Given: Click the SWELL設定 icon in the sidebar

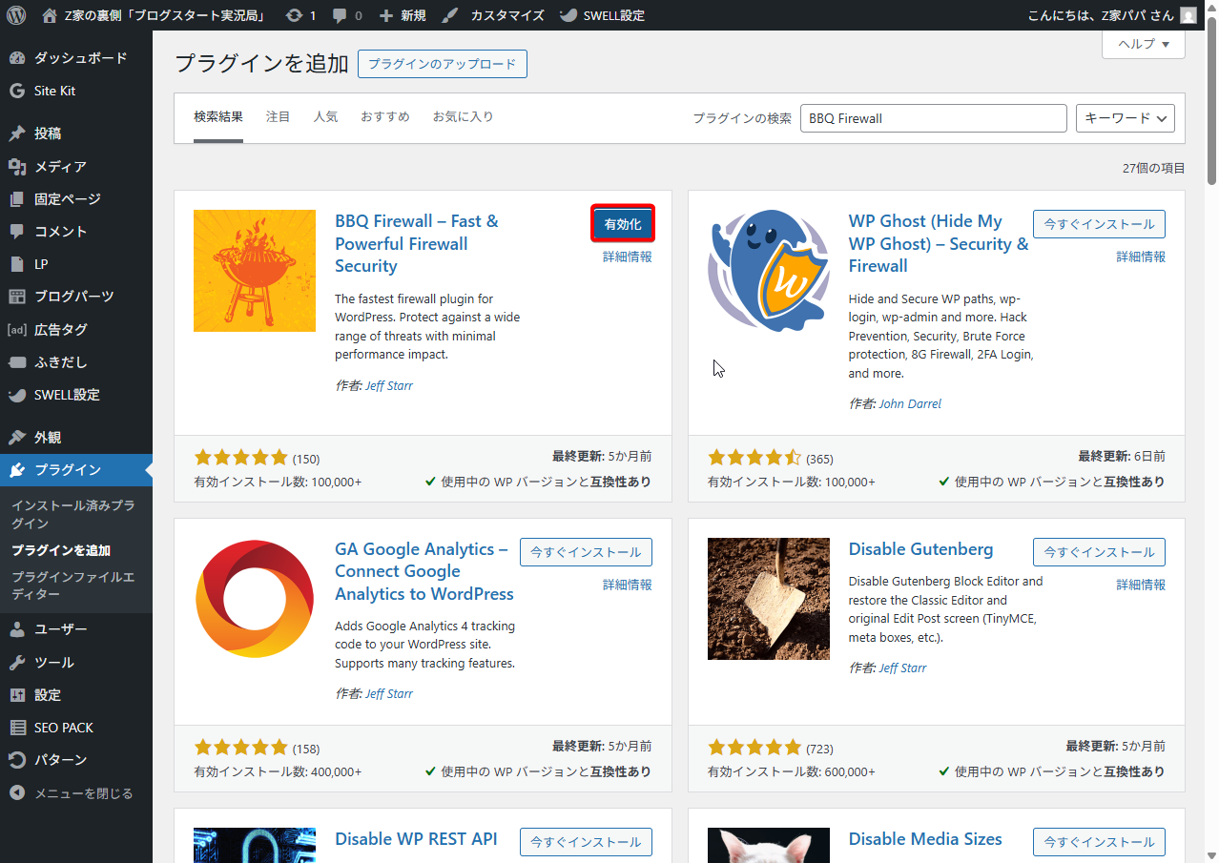Looking at the screenshot, I should coord(17,395).
